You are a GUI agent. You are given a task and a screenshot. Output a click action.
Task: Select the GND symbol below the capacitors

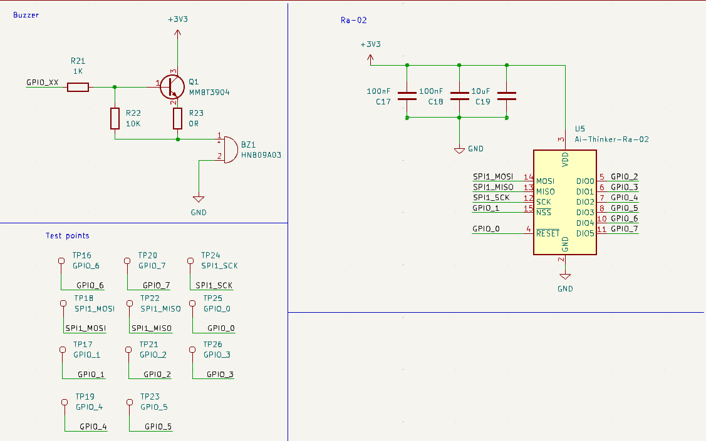pos(459,151)
